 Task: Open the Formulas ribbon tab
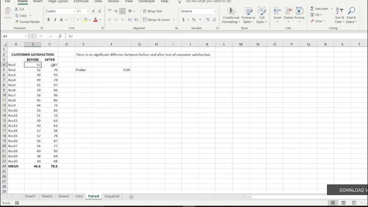coord(81,1)
